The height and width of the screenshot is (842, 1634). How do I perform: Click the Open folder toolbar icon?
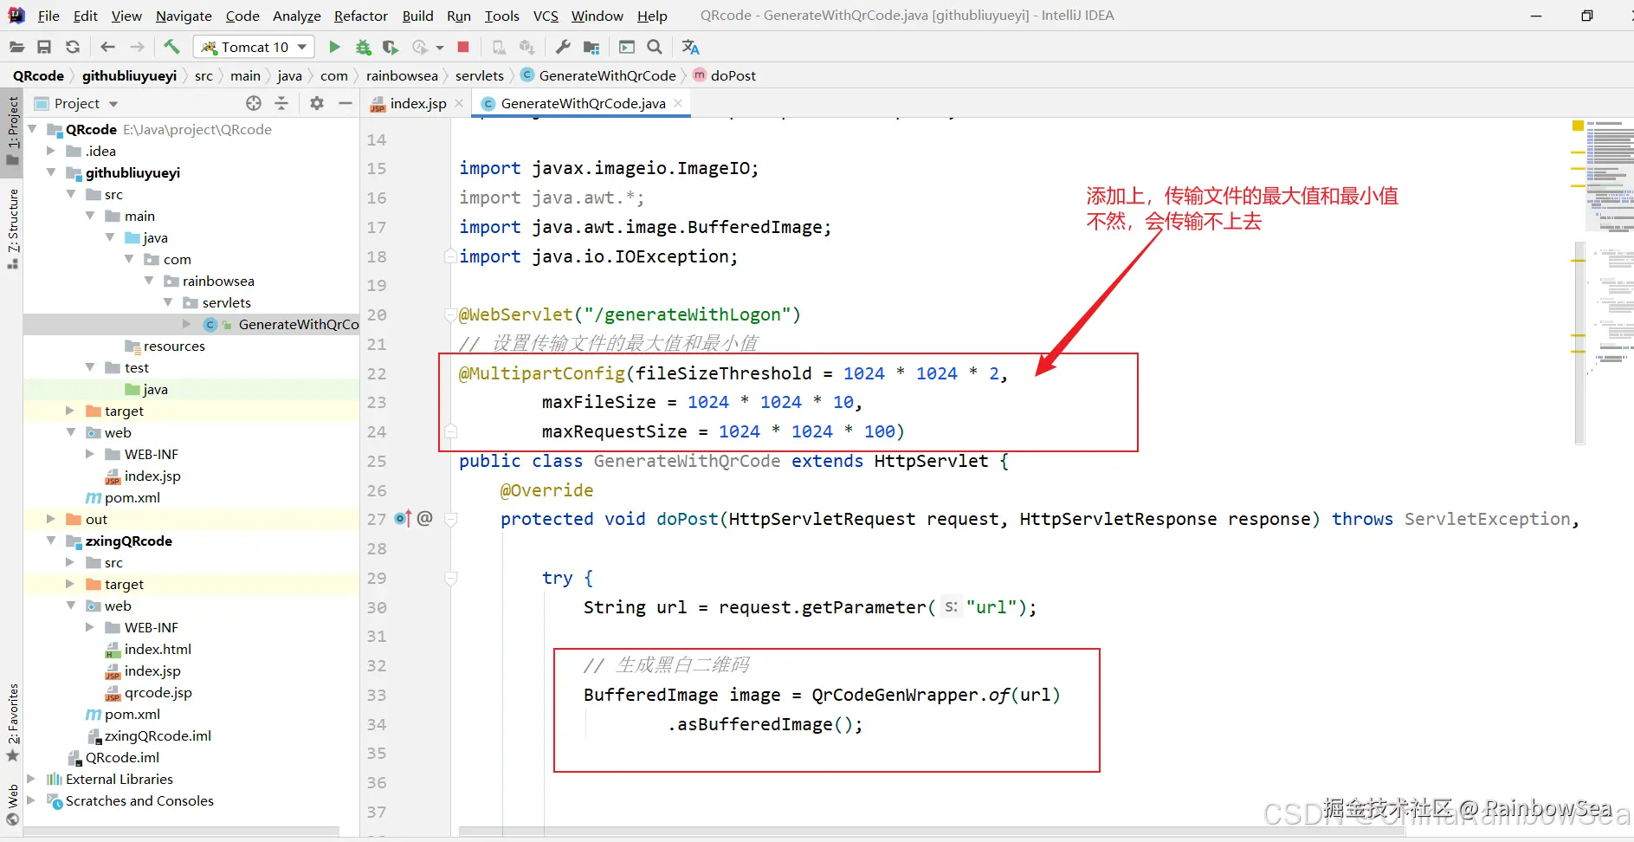[x=16, y=47]
